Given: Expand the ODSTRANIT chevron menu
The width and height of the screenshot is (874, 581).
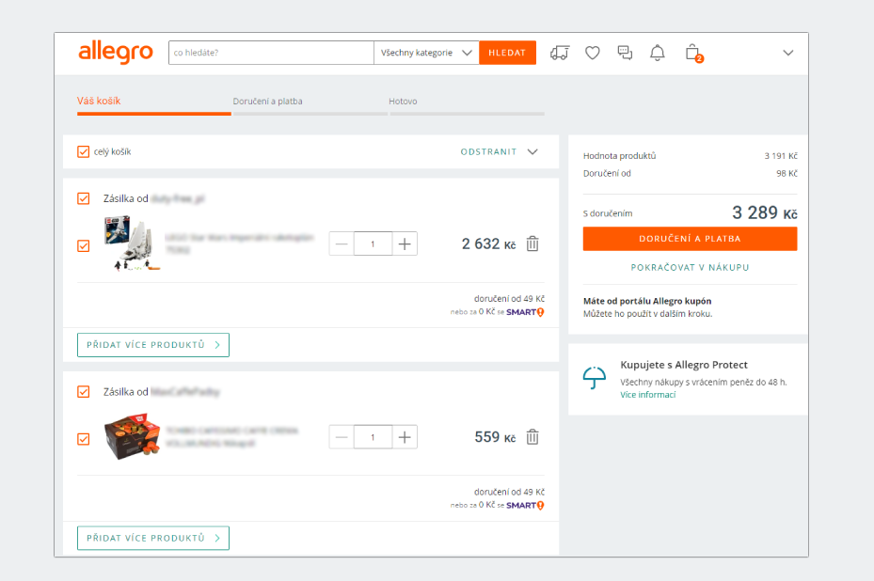Looking at the screenshot, I should pyautogui.click(x=532, y=151).
